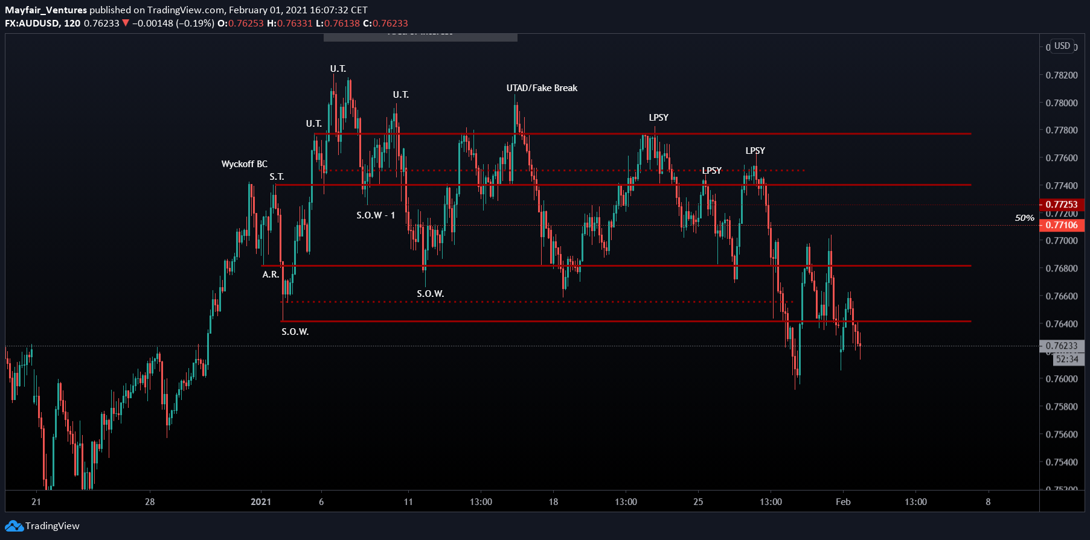The image size is (1090, 540).
Task: Click the 0.77800 price axis value
Action: pyautogui.click(x=1062, y=130)
